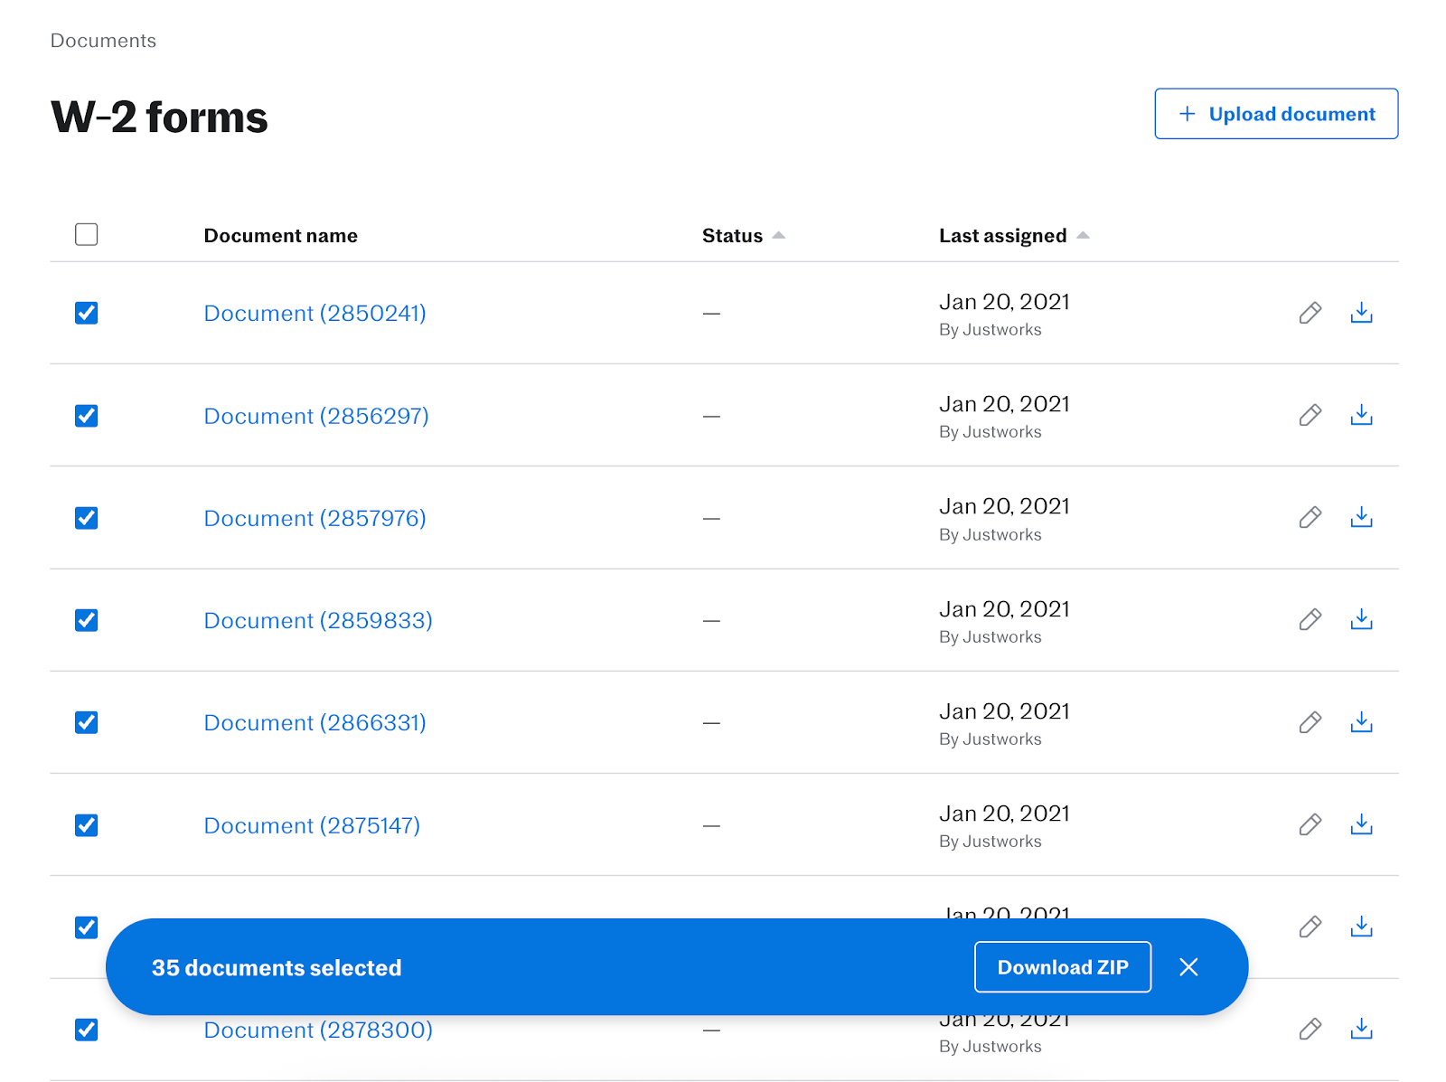The width and height of the screenshot is (1446, 1082).
Task: Select the W-2 forms page heading
Action: (158, 116)
